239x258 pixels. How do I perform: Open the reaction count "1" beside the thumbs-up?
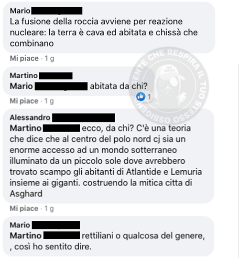[149, 97]
